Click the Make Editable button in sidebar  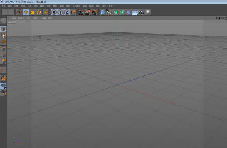pos(3,20)
